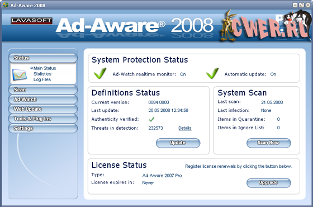This screenshot has height=207, width=313.
Task: Open the threats Details link
Action: tap(185, 128)
